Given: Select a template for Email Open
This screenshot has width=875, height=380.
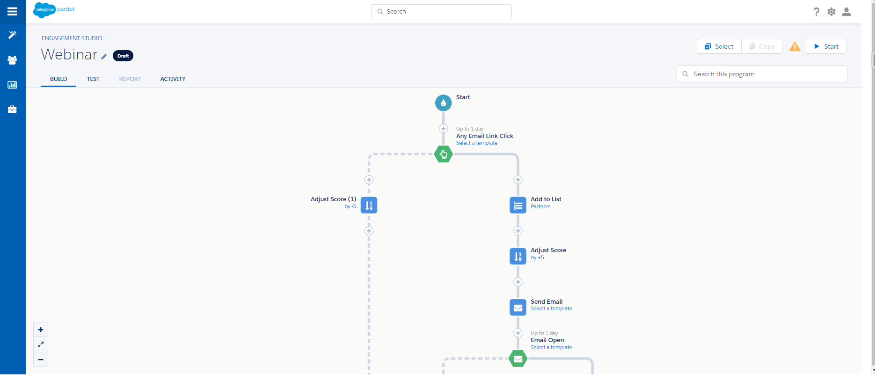Looking at the screenshot, I should [551, 348].
